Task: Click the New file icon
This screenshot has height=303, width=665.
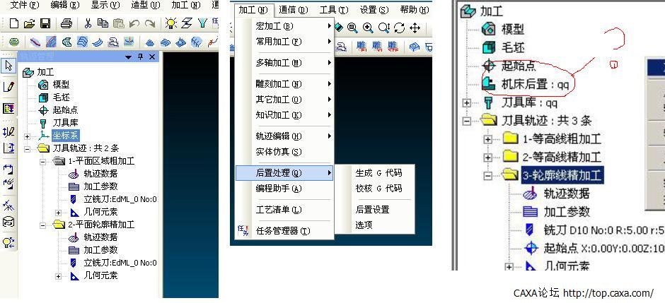Action: click(13, 23)
